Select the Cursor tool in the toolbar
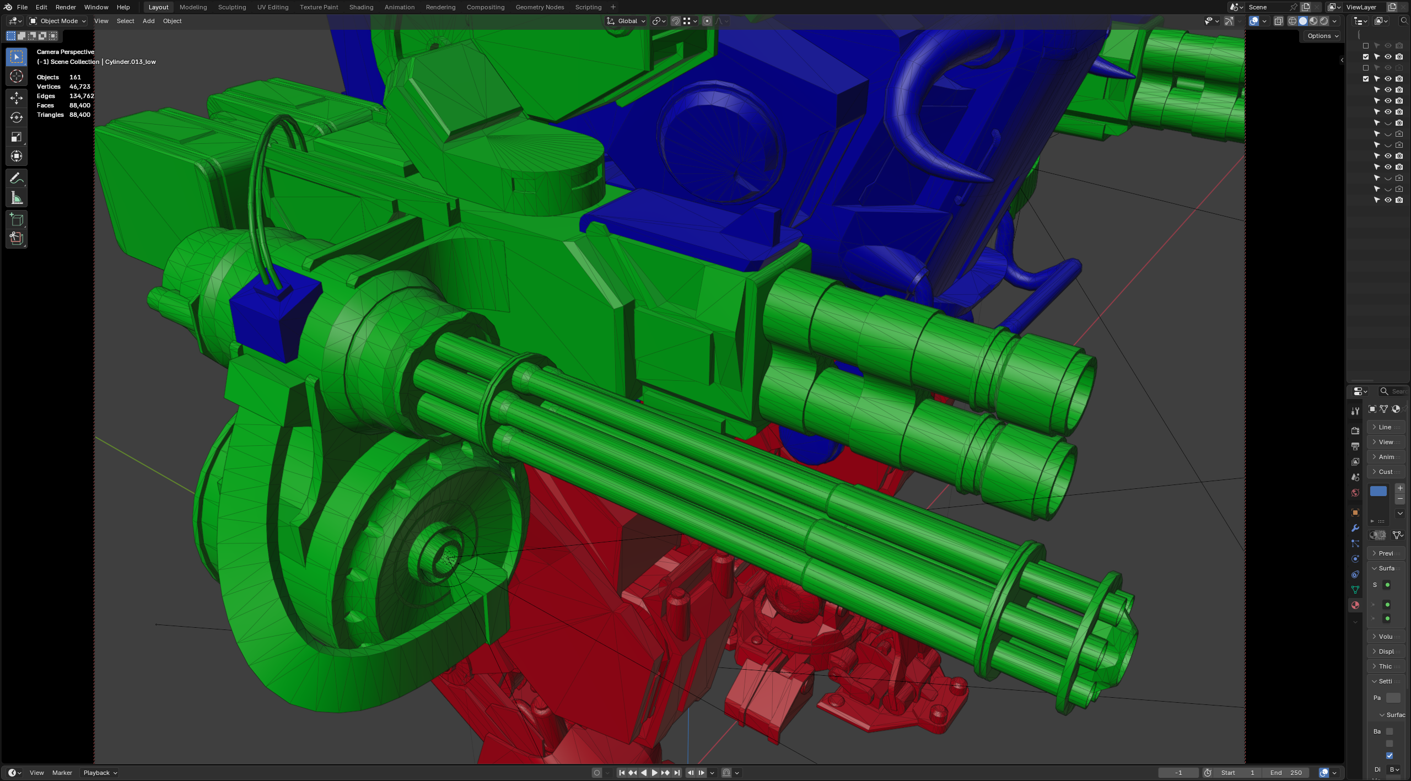This screenshot has height=781, width=1411. (17, 76)
